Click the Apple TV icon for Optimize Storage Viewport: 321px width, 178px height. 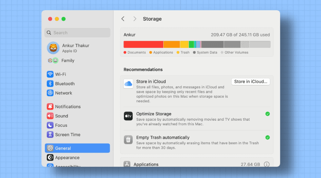tap(128, 116)
